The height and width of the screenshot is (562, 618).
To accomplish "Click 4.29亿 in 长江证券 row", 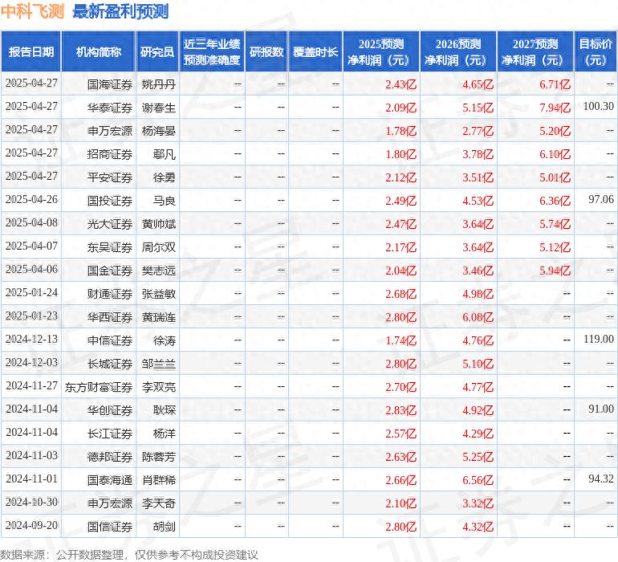I will point(478,434).
